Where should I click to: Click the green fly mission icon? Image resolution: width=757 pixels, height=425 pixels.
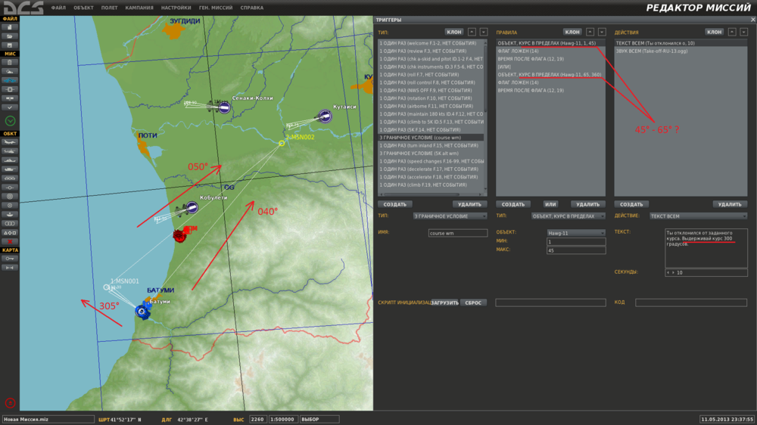pyautogui.click(x=9, y=120)
